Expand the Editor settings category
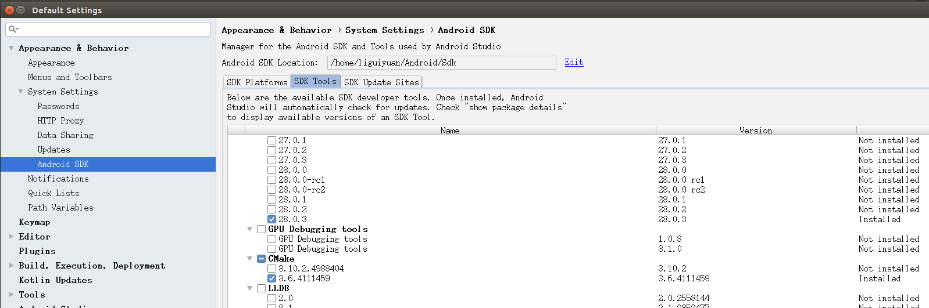This screenshot has width=929, height=308. pos(11,237)
